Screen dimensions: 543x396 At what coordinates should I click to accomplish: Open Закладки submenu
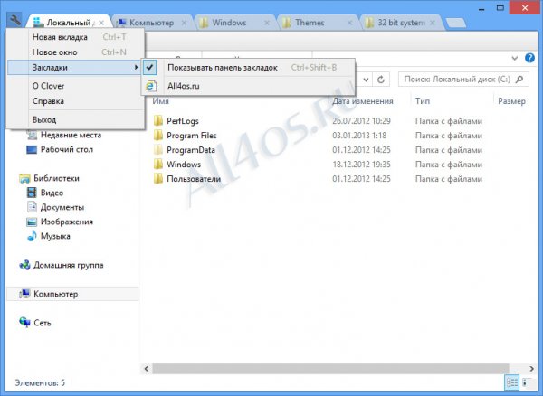(74, 68)
